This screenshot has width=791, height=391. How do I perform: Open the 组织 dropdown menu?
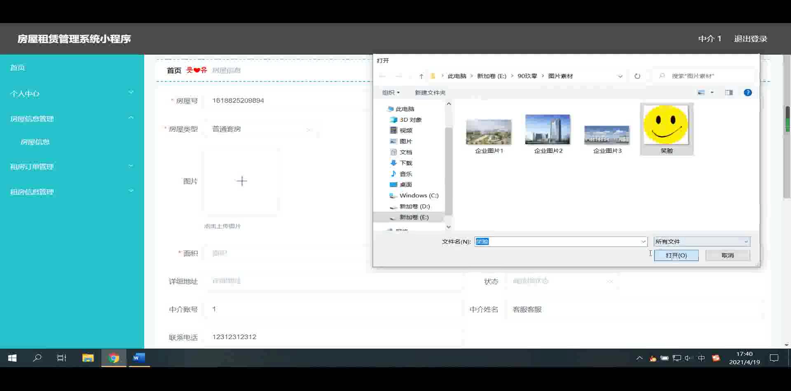[391, 93]
